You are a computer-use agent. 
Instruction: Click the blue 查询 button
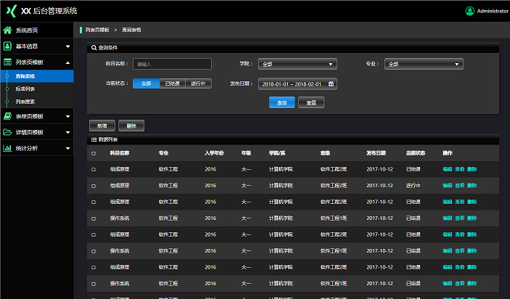pyautogui.click(x=282, y=102)
